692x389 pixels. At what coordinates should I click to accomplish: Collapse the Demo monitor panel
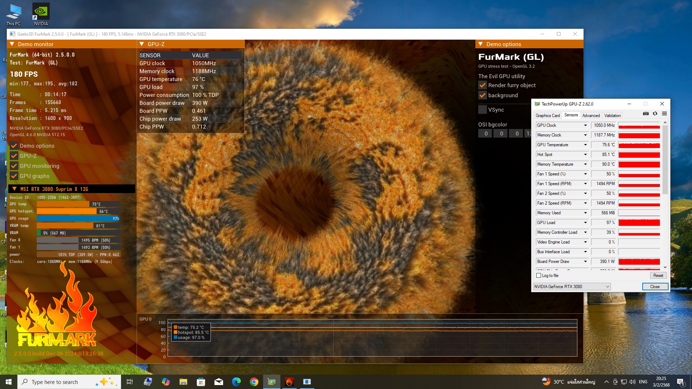click(12, 44)
